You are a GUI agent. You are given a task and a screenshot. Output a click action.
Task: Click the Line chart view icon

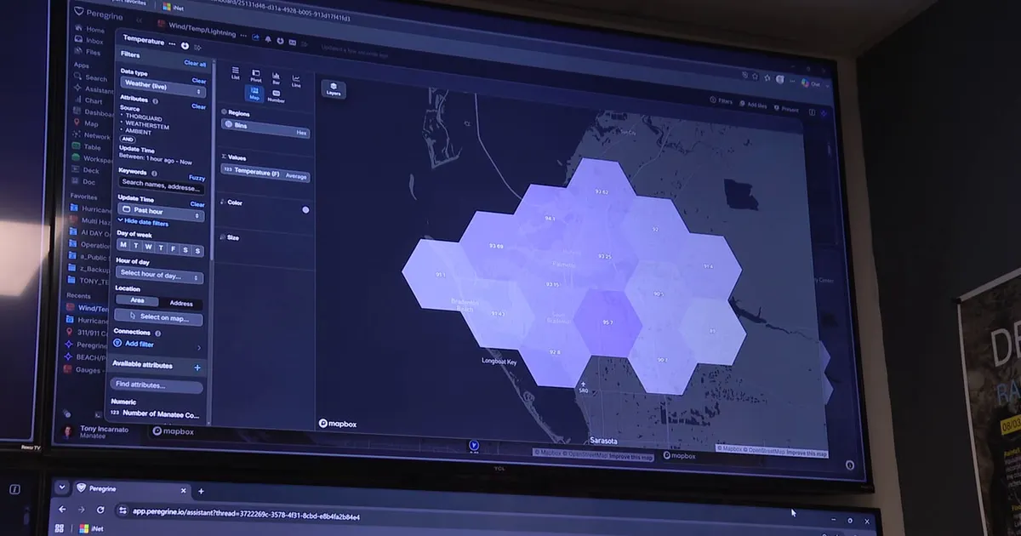pos(296,80)
